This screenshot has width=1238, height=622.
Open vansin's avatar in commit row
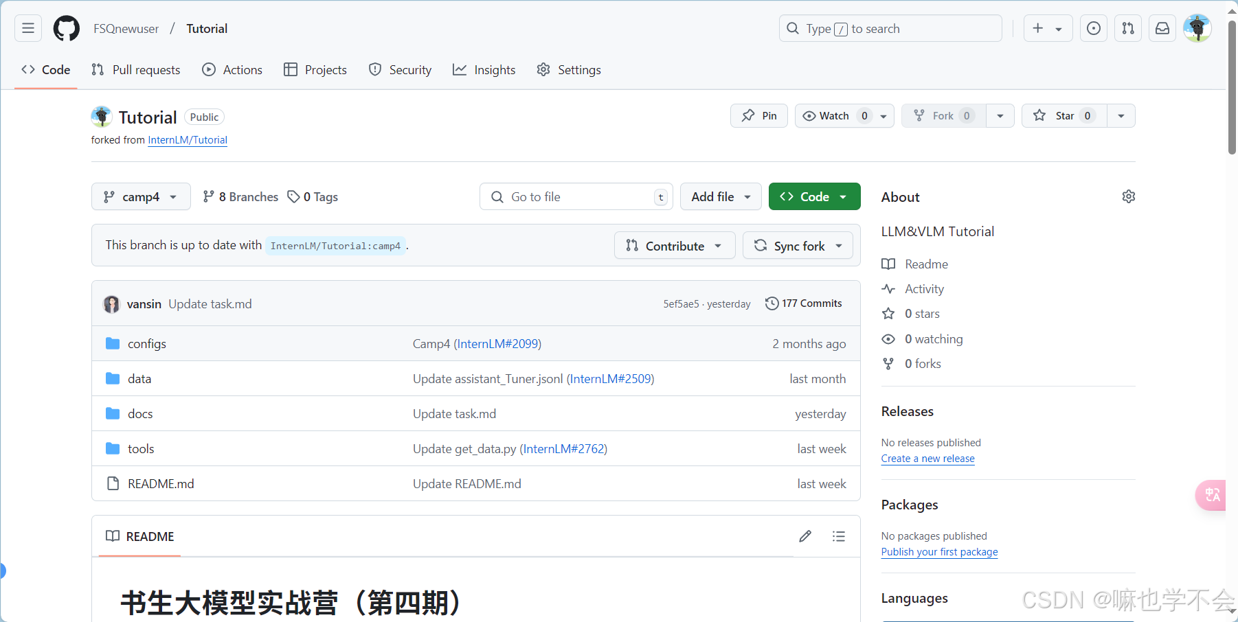tap(111, 304)
